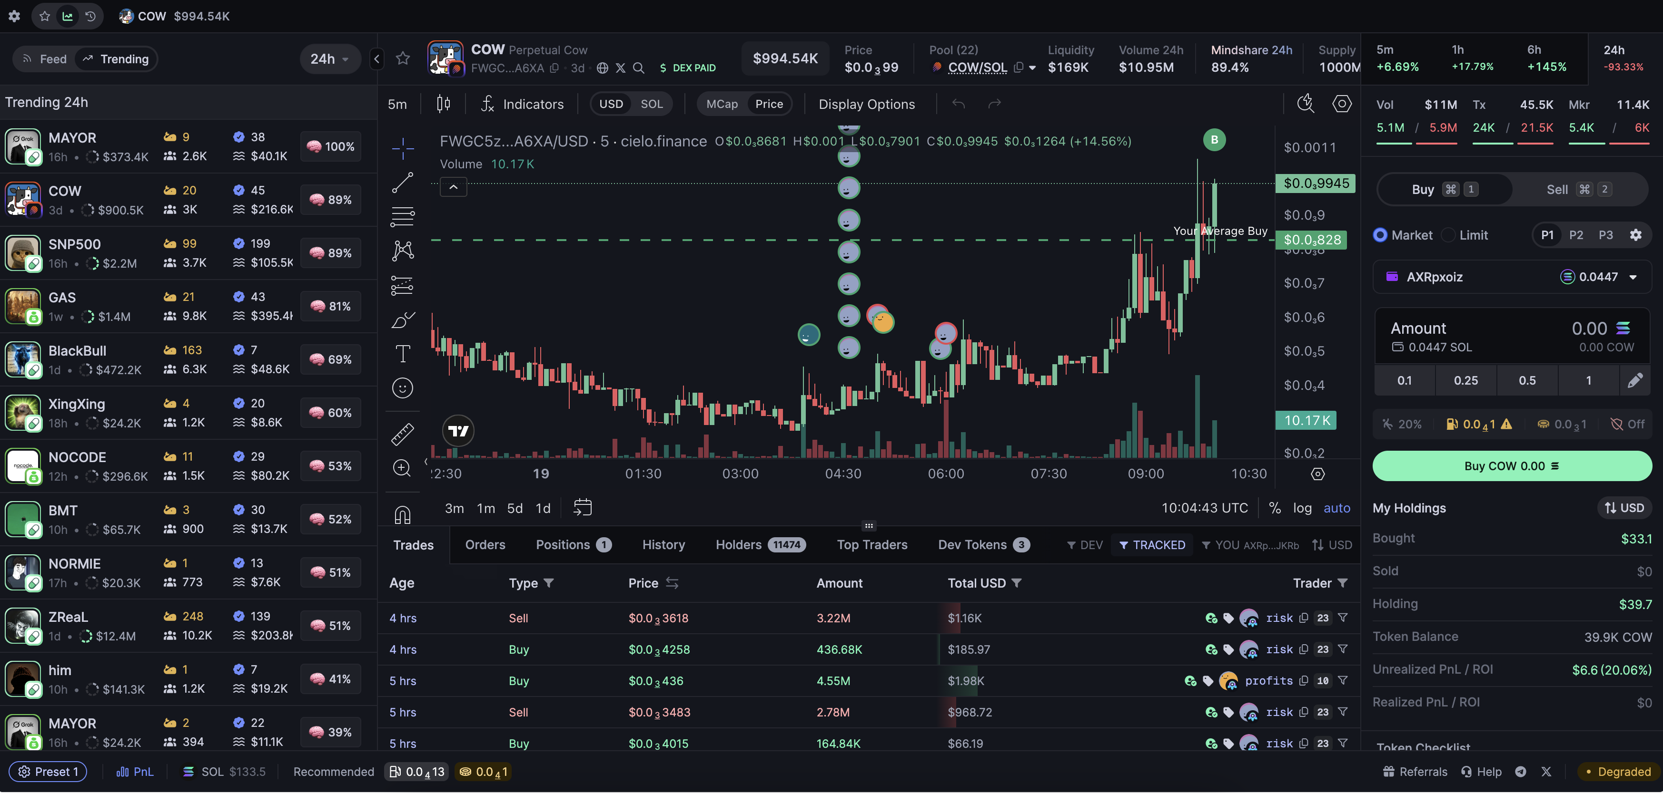Select the ruler measure tool
The height and width of the screenshot is (793, 1663).
pyautogui.click(x=402, y=434)
